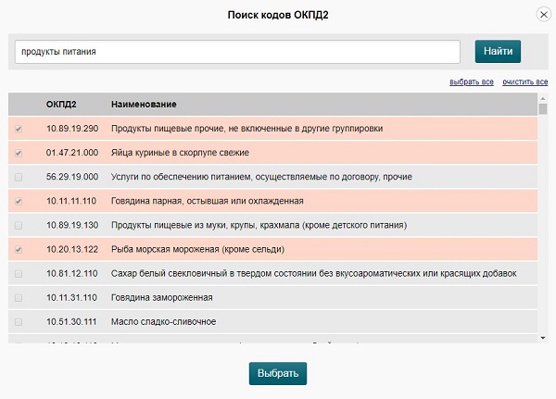Check the 56.29.19.000 catering services checkbox
Viewport: 556px width, 399px height.
(19, 177)
